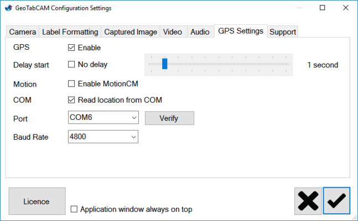This screenshot has width=358, height=221.
Task: Click the checkmark confirm icon
Action: tap(336, 201)
